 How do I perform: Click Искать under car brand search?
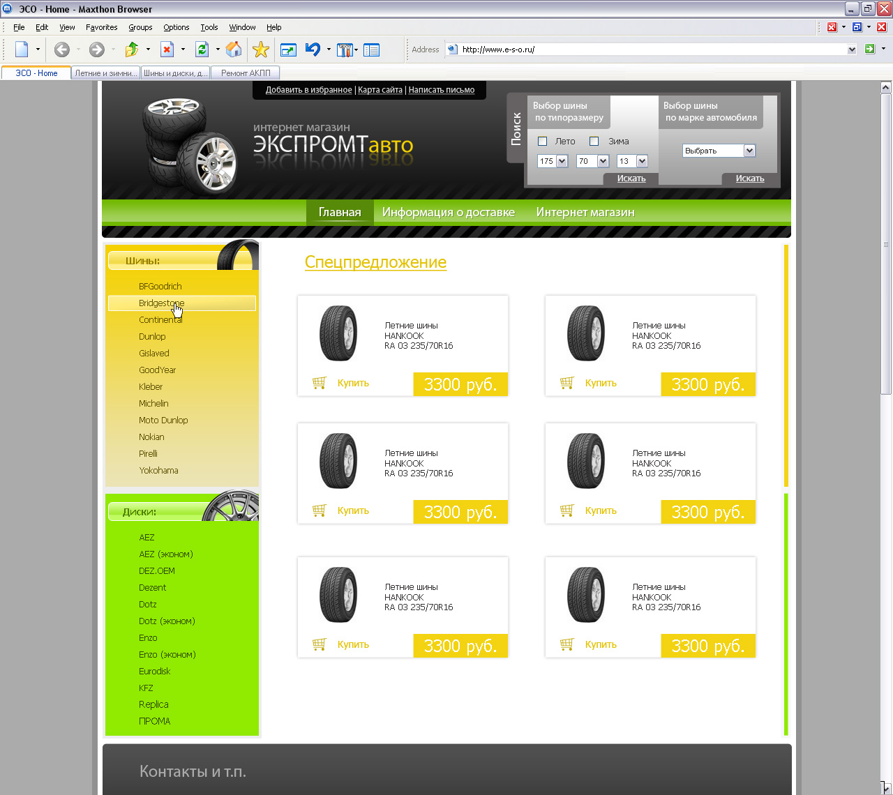point(750,179)
